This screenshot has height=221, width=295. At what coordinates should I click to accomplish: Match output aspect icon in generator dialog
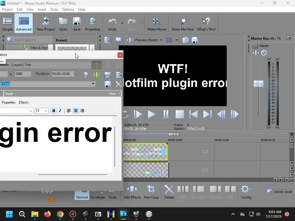click(x=108, y=75)
